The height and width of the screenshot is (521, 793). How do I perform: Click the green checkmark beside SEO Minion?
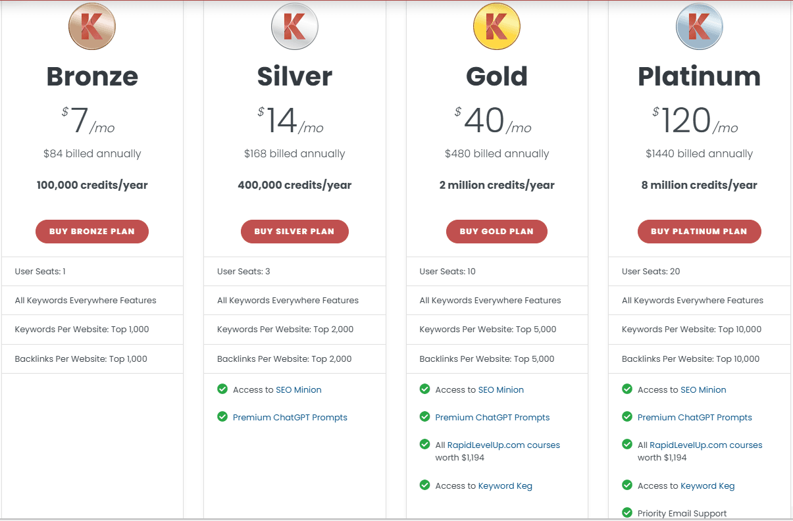coord(222,389)
